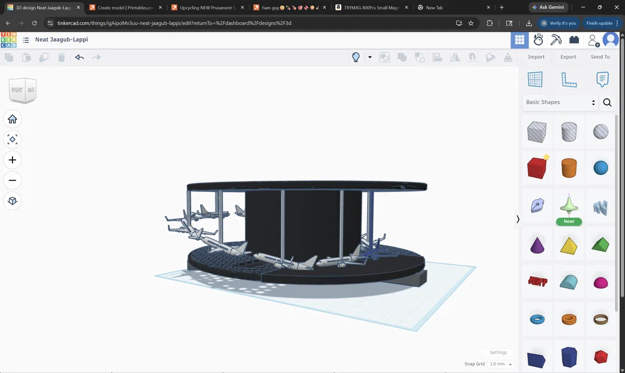Open the shape search magnifier
Viewport: 625px width, 373px height.
607,103
